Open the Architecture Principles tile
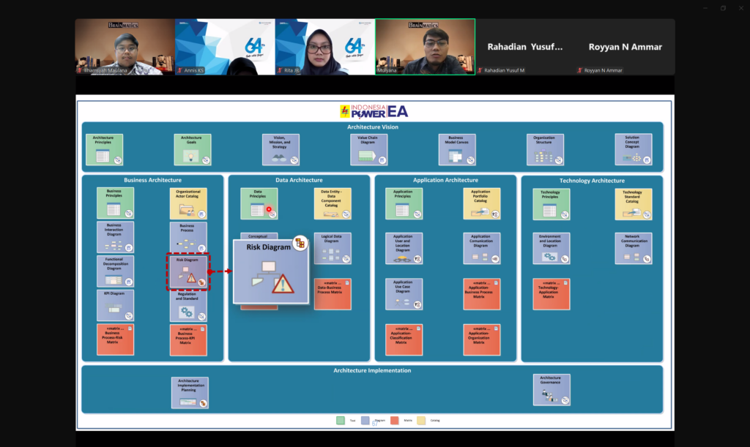Viewport: 750px width, 447px height. (104, 150)
